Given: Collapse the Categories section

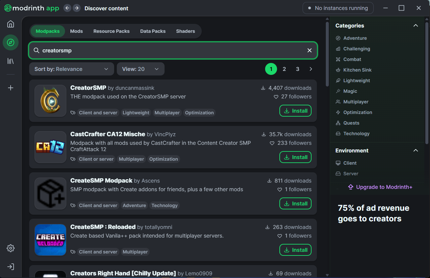Looking at the screenshot, I should click(x=415, y=26).
